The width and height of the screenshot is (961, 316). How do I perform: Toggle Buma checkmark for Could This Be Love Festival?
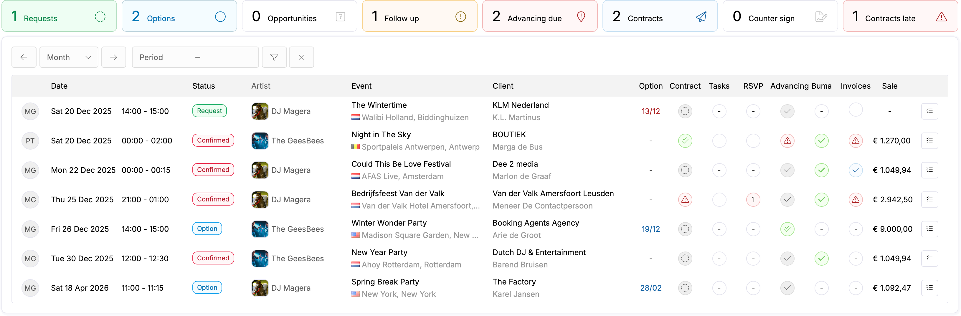coord(821,170)
